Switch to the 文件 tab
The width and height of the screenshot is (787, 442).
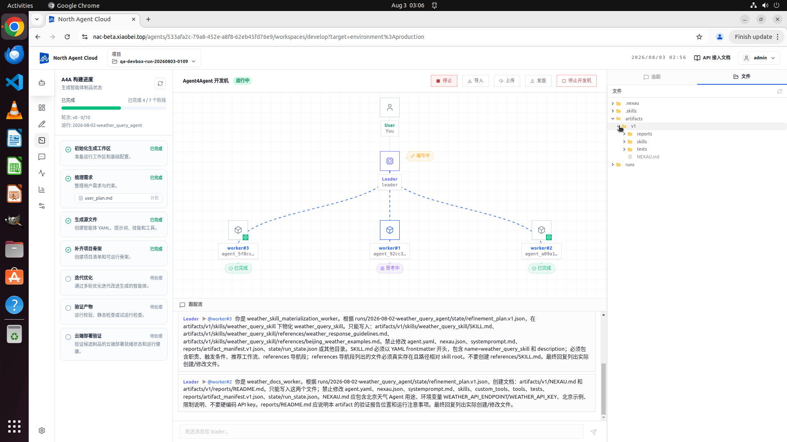742,77
